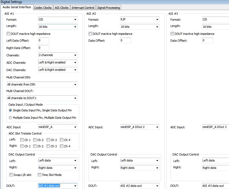Click ASI #3 Data Offset field
This screenshot has width=229, height=189.
[x=207, y=41]
